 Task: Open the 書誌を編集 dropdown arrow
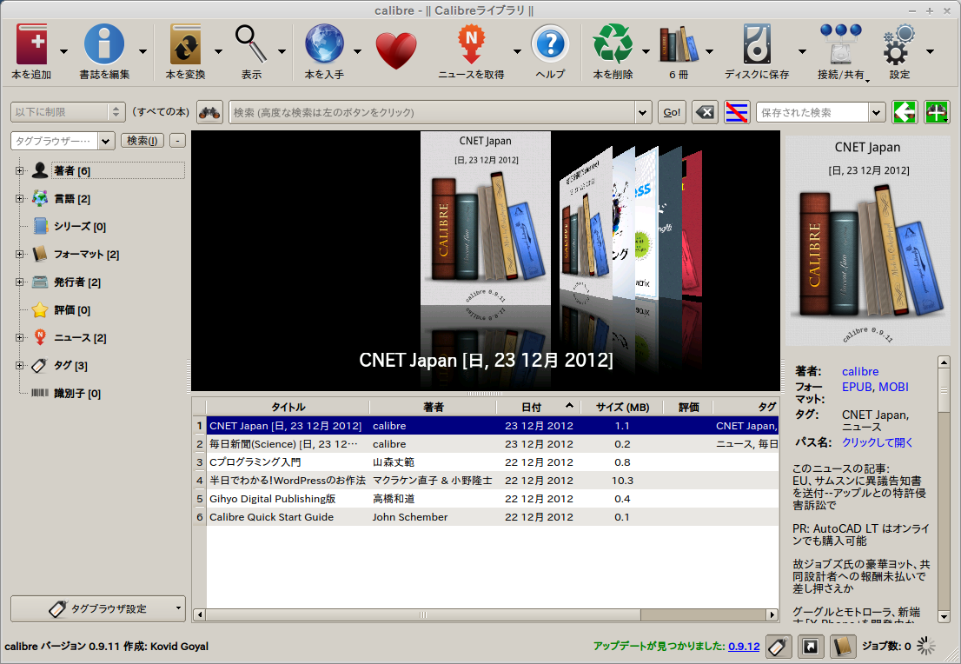142,51
